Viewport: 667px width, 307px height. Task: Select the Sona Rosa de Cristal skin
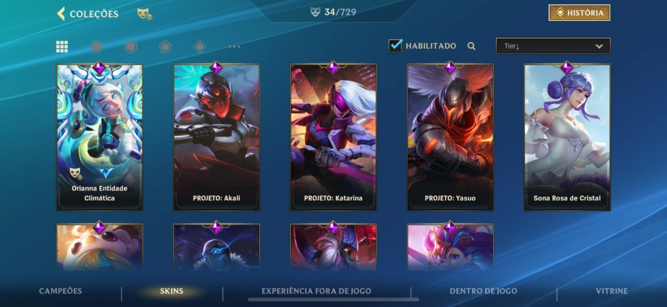[x=567, y=137]
